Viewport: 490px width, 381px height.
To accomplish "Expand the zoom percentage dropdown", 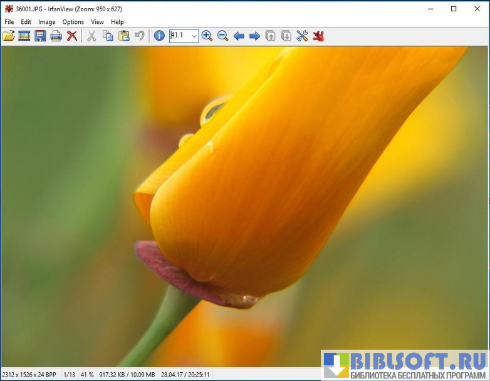I will 194,36.
